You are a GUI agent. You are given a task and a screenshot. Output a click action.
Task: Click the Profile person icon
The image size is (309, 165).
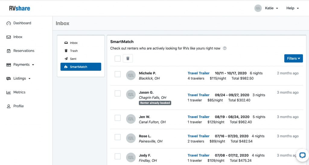tap(8, 106)
